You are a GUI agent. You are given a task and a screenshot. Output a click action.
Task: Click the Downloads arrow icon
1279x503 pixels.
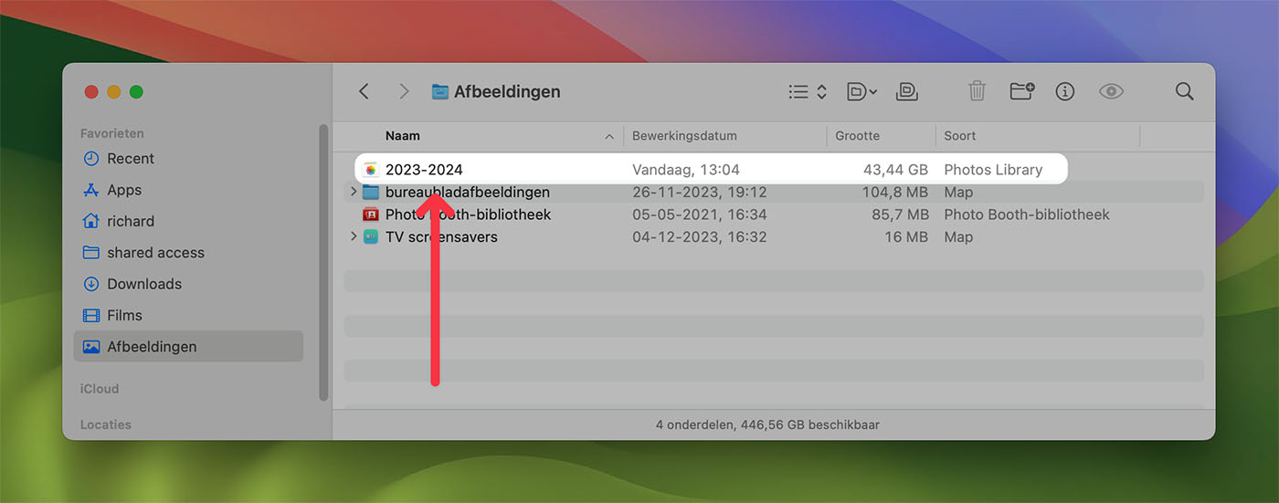click(x=90, y=284)
